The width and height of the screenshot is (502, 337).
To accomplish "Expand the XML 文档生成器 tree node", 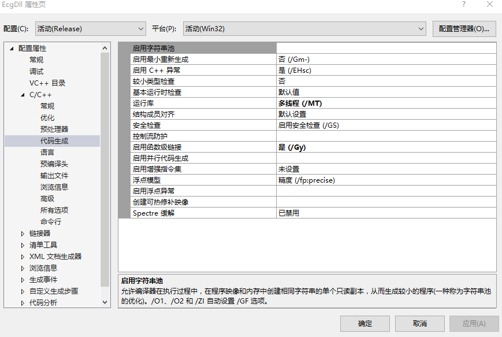I will (23, 257).
